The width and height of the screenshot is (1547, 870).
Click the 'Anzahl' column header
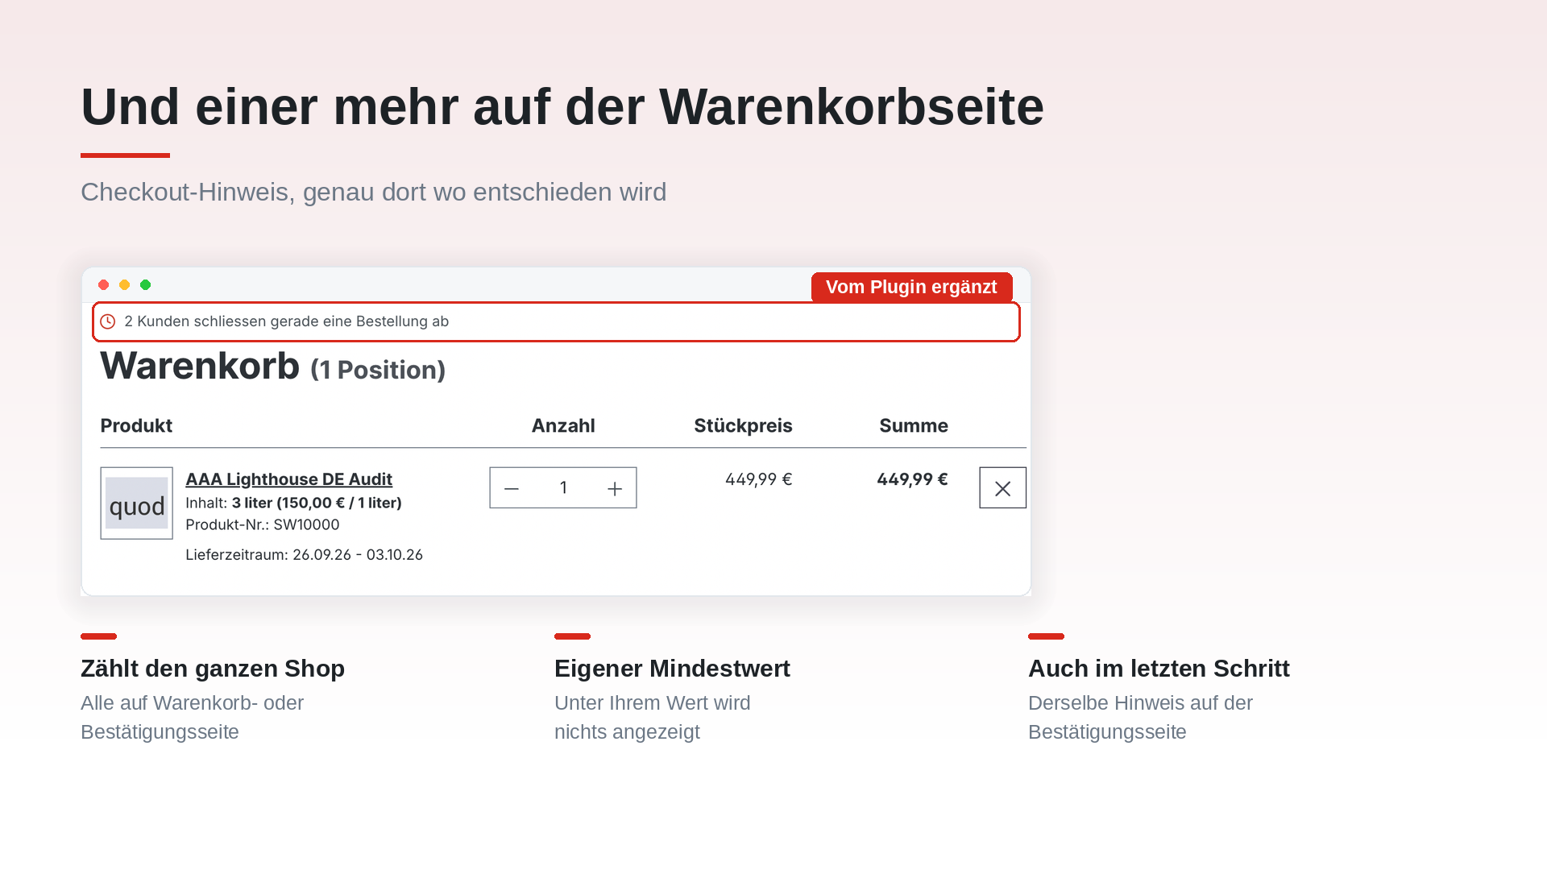(x=563, y=425)
